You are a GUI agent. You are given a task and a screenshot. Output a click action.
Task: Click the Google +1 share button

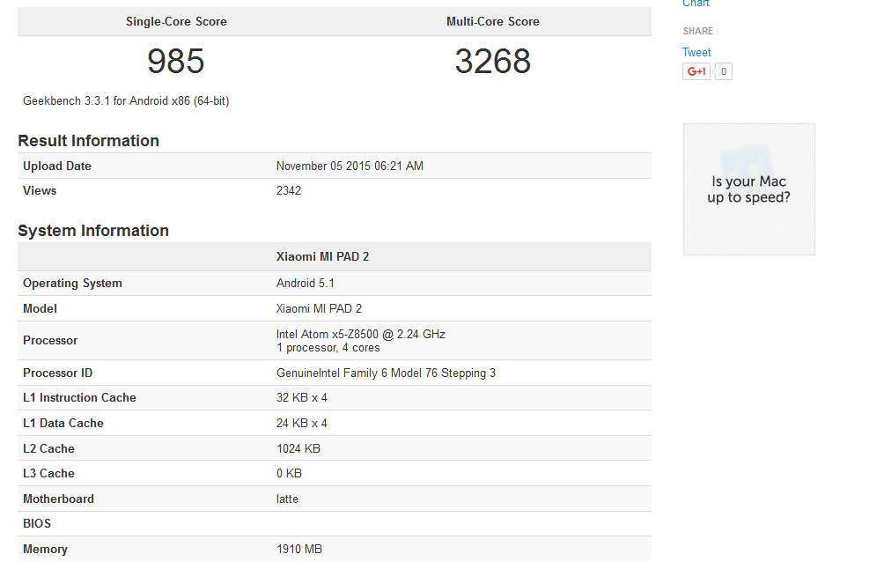(x=696, y=72)
